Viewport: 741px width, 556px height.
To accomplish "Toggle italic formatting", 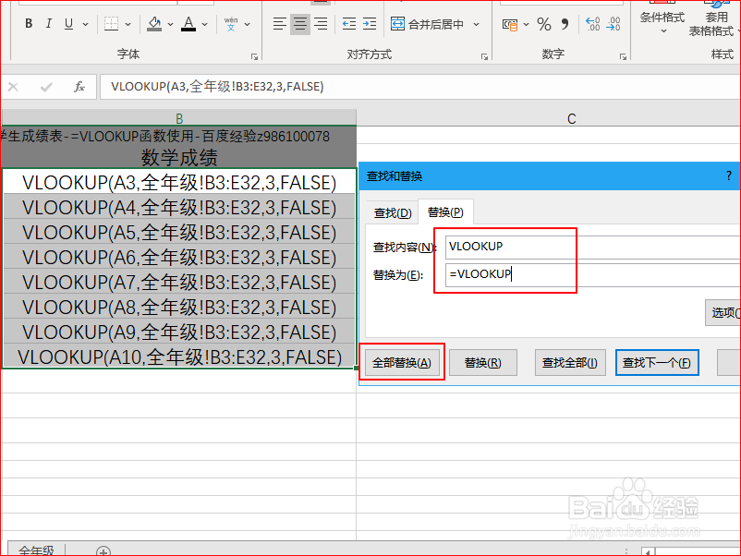I will [49, 24].
